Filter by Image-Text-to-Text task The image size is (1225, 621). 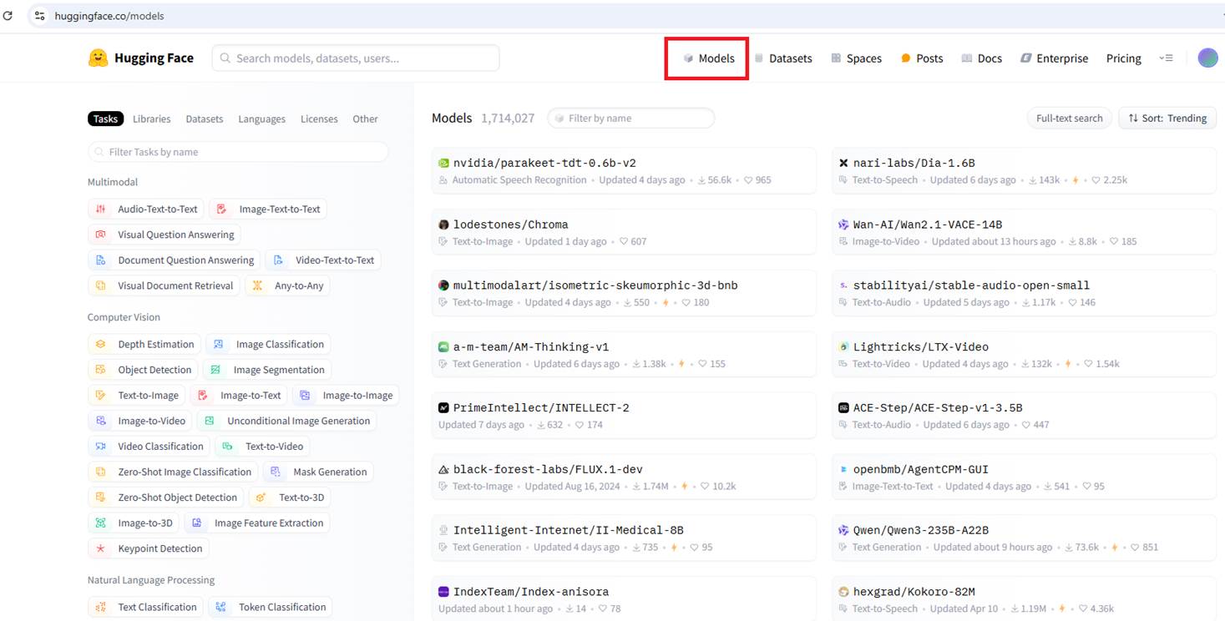[x=267, y=210]
